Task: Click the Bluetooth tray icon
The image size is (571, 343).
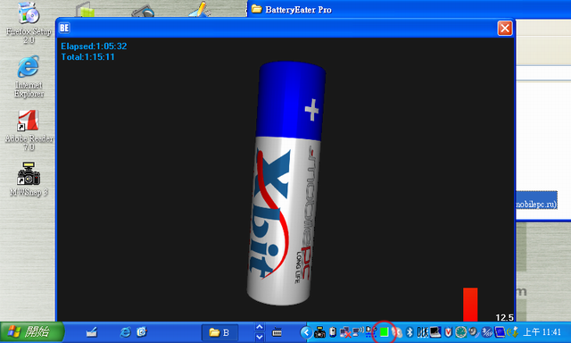Action: (x=410, y=332)
